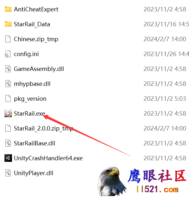The image size is (189, 197).
Task: Select the UnityCrashHandler64.exe file name
Action: pos(48,158)
